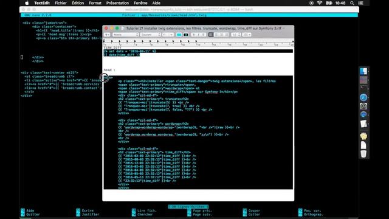389x219 pixels.
Task: Click the Page préc. shortcut in nano
Action: (x=200, y=210)
